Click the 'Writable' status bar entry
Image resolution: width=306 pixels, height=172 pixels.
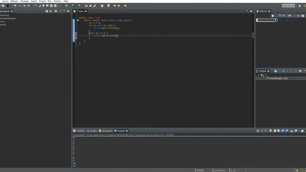pyautogui.click(x=200, y=171)
